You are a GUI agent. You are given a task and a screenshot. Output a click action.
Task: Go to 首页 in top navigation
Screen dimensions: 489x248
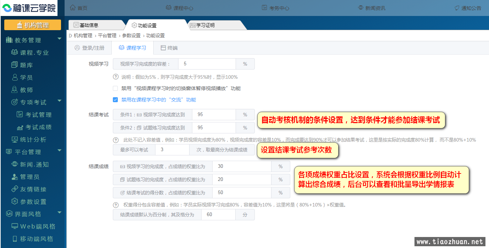[79, 8]
